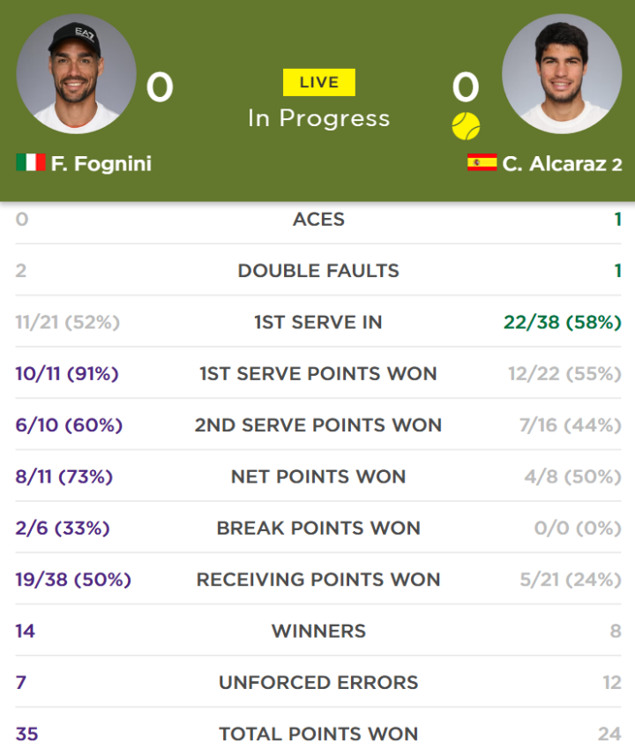Click the yellow LIVE badge
The image size is (635, 749).
(319, 82)
